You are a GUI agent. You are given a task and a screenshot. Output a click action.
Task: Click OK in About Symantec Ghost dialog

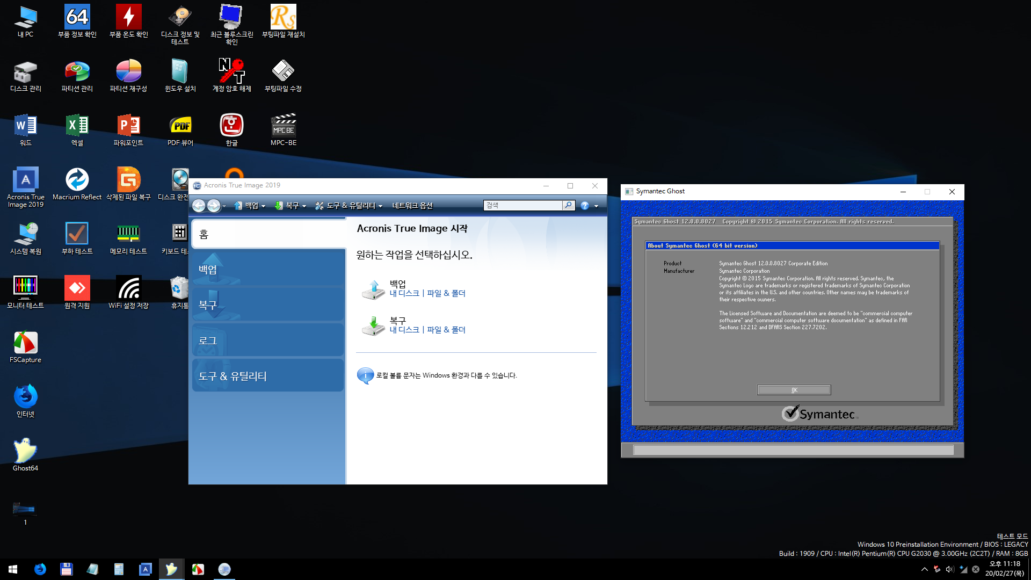click(794, 390)
